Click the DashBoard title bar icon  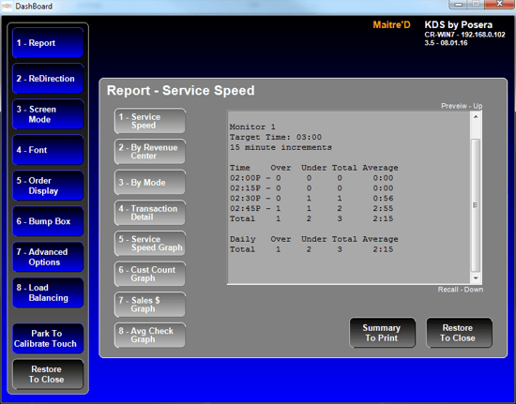[x=7, y=6]
